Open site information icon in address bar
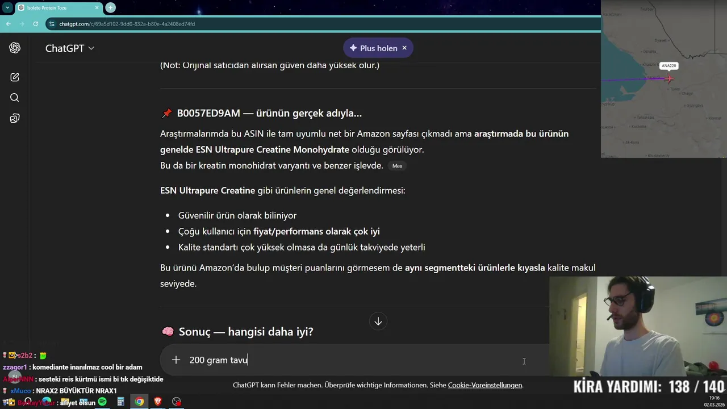Image resolution: width=727 pixels, height=409 pixels. point(52,24)
